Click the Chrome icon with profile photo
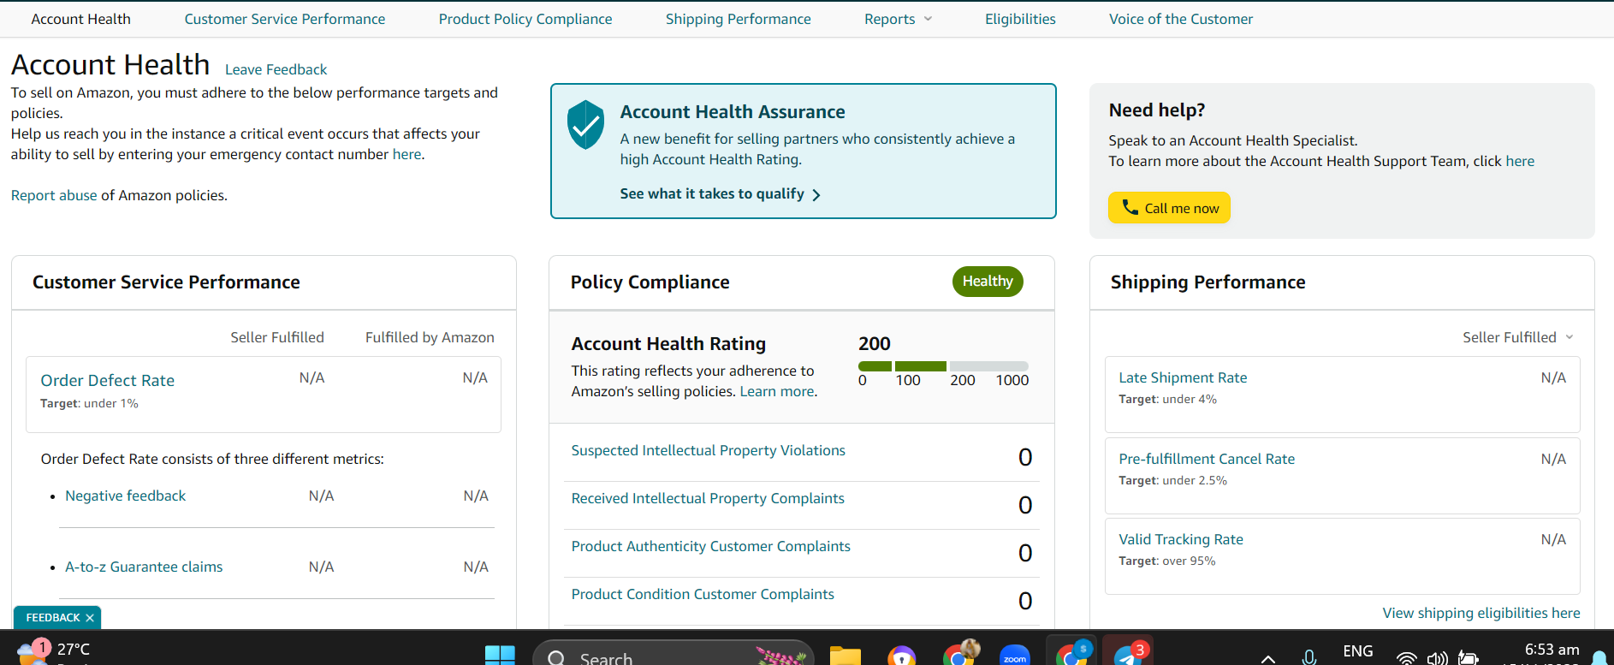The width and height of the screenshot is (1614, 665). tap(960, 654)
